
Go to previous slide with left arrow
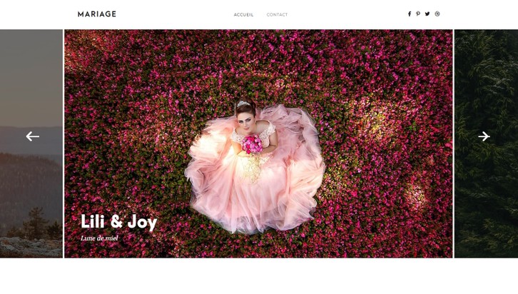click(32, 136)
